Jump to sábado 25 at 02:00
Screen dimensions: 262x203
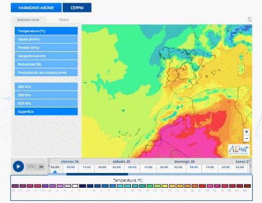point(117,167)
